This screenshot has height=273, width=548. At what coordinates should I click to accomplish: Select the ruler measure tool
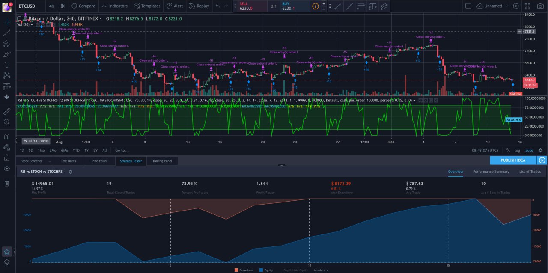[x=7, y=111]
